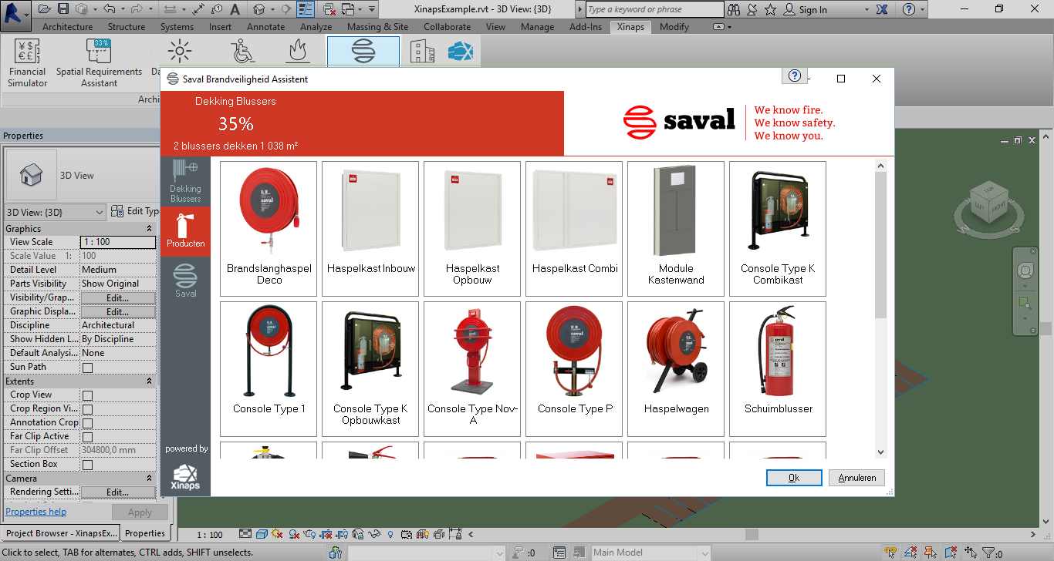This screenshot has width=1054, height=561.
Task: Launch the Spatial Requirements Assistant
Action: (99, 63)
